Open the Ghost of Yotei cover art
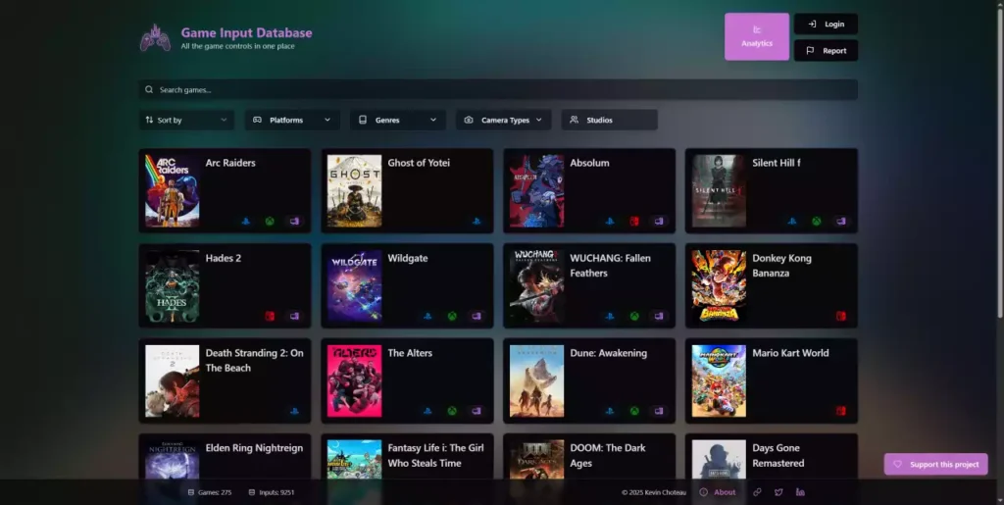This screenshot has height=505, width=1004. click(x=354, y=191)
